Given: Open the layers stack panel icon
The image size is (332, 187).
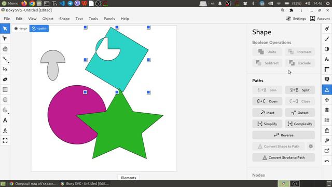Looking at the screenshot, I should point(327,110).
